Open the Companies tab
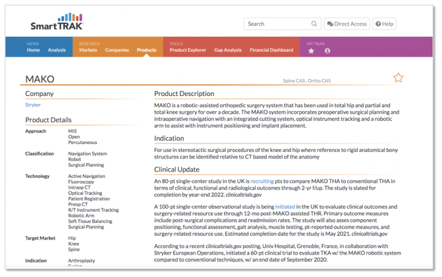Viewport: 442px width, 277px height. coord(117,50)
